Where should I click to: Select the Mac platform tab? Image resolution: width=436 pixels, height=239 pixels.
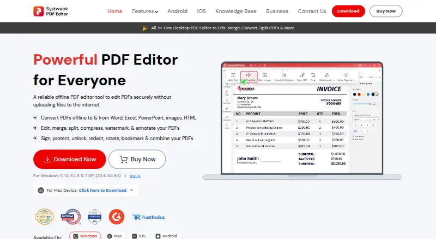point(114,236)
